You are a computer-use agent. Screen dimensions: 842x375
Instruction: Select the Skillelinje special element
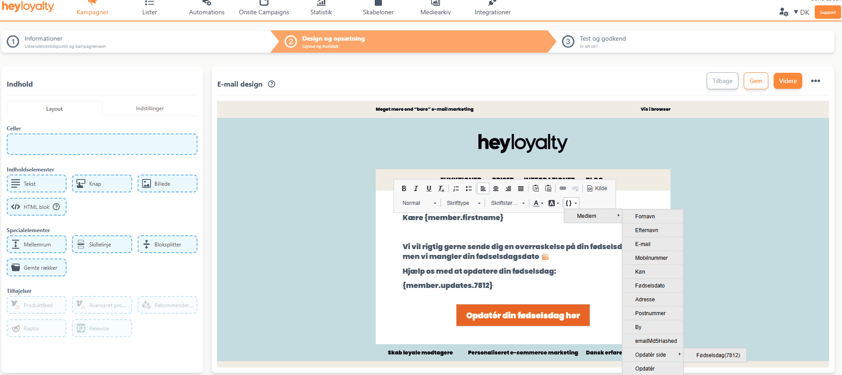pyautogui.click(x=102, y=244)
